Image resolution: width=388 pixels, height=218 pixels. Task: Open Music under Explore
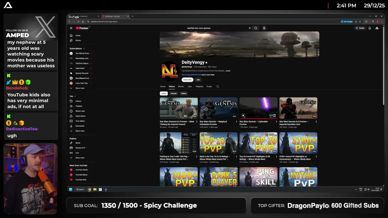75,143
